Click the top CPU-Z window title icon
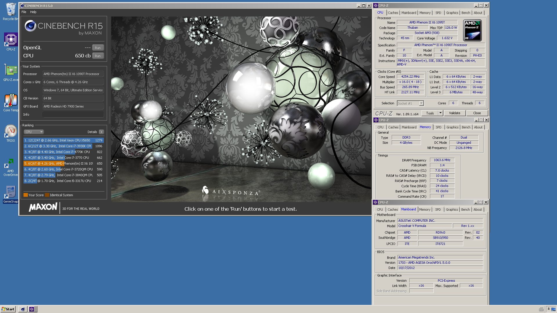This screenshot has height=313, width=557. pos(376,6)
